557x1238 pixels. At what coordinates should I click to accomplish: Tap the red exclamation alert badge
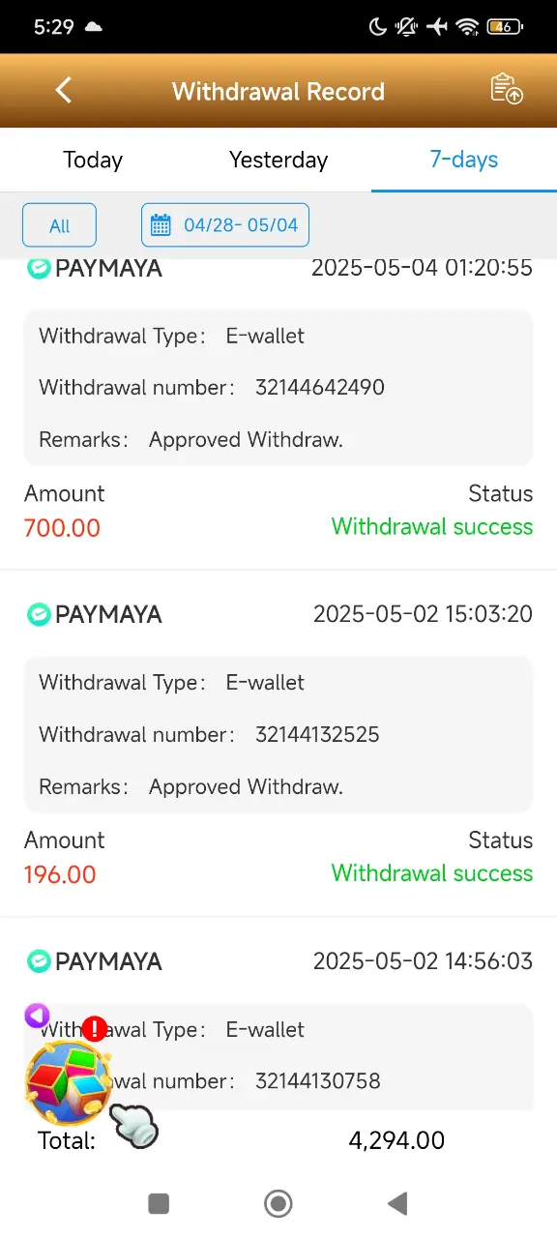[94, 1029]
